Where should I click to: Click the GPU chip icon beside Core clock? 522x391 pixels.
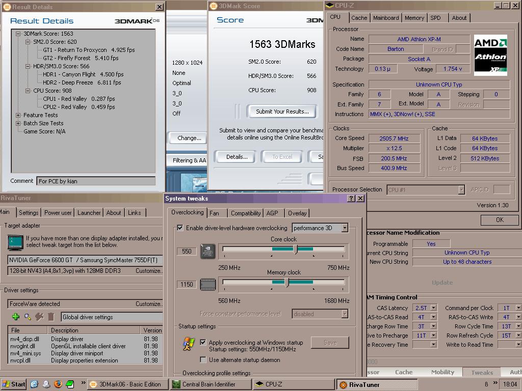click(208, 251)
